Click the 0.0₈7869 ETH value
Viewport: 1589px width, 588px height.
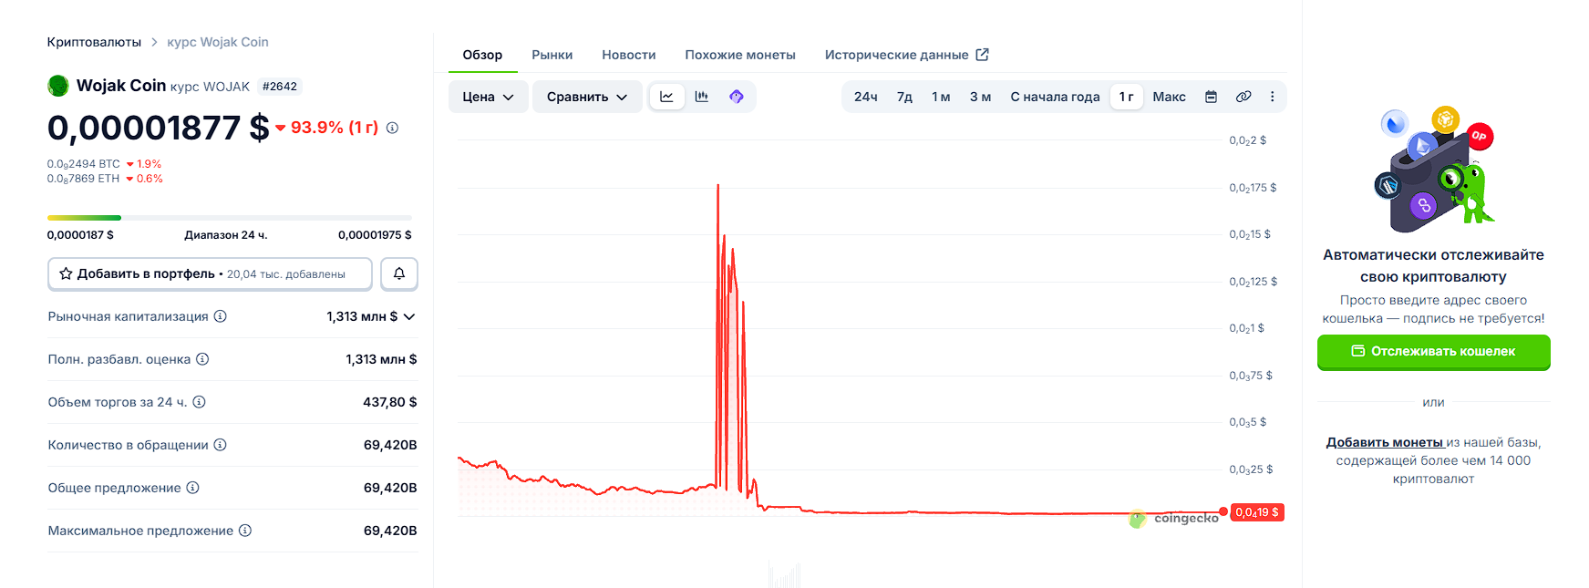[84, 179]
